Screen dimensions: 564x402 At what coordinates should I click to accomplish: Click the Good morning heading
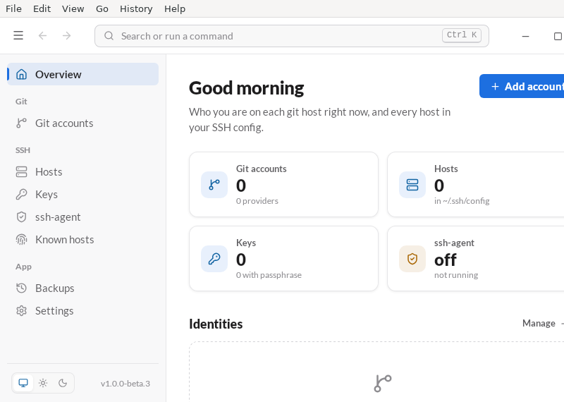click(x=246, y=88)
